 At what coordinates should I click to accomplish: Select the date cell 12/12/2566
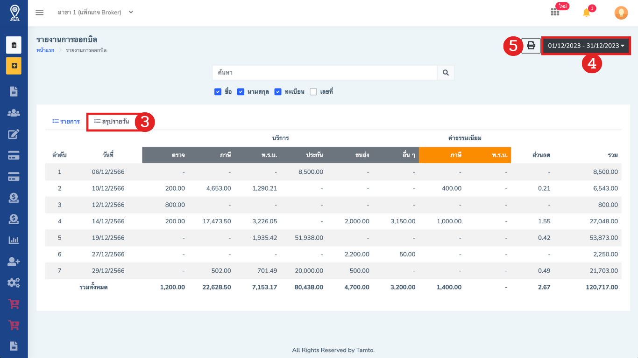[108, 205]
